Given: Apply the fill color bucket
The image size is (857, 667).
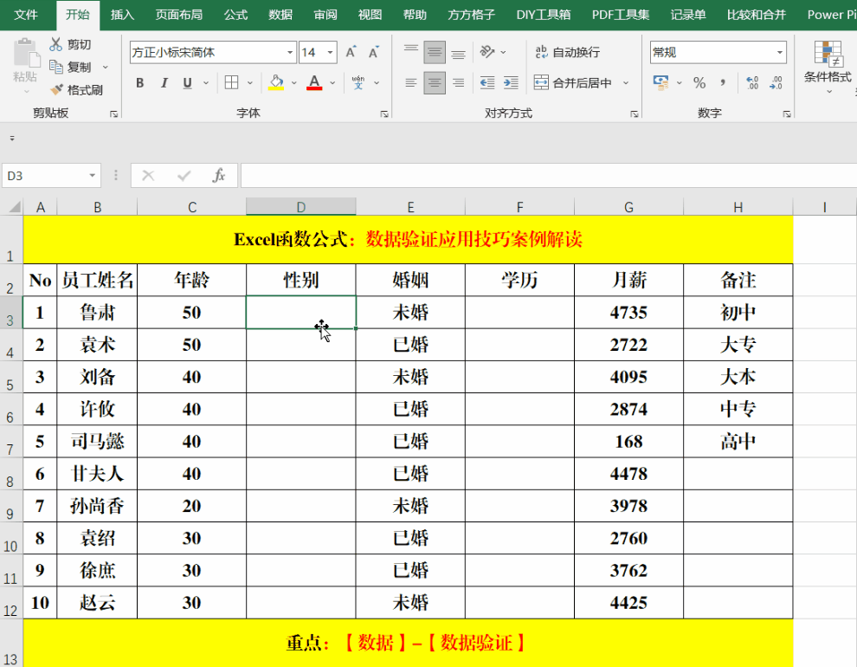Looking at the screenshot, I should (x=276, y=82).
